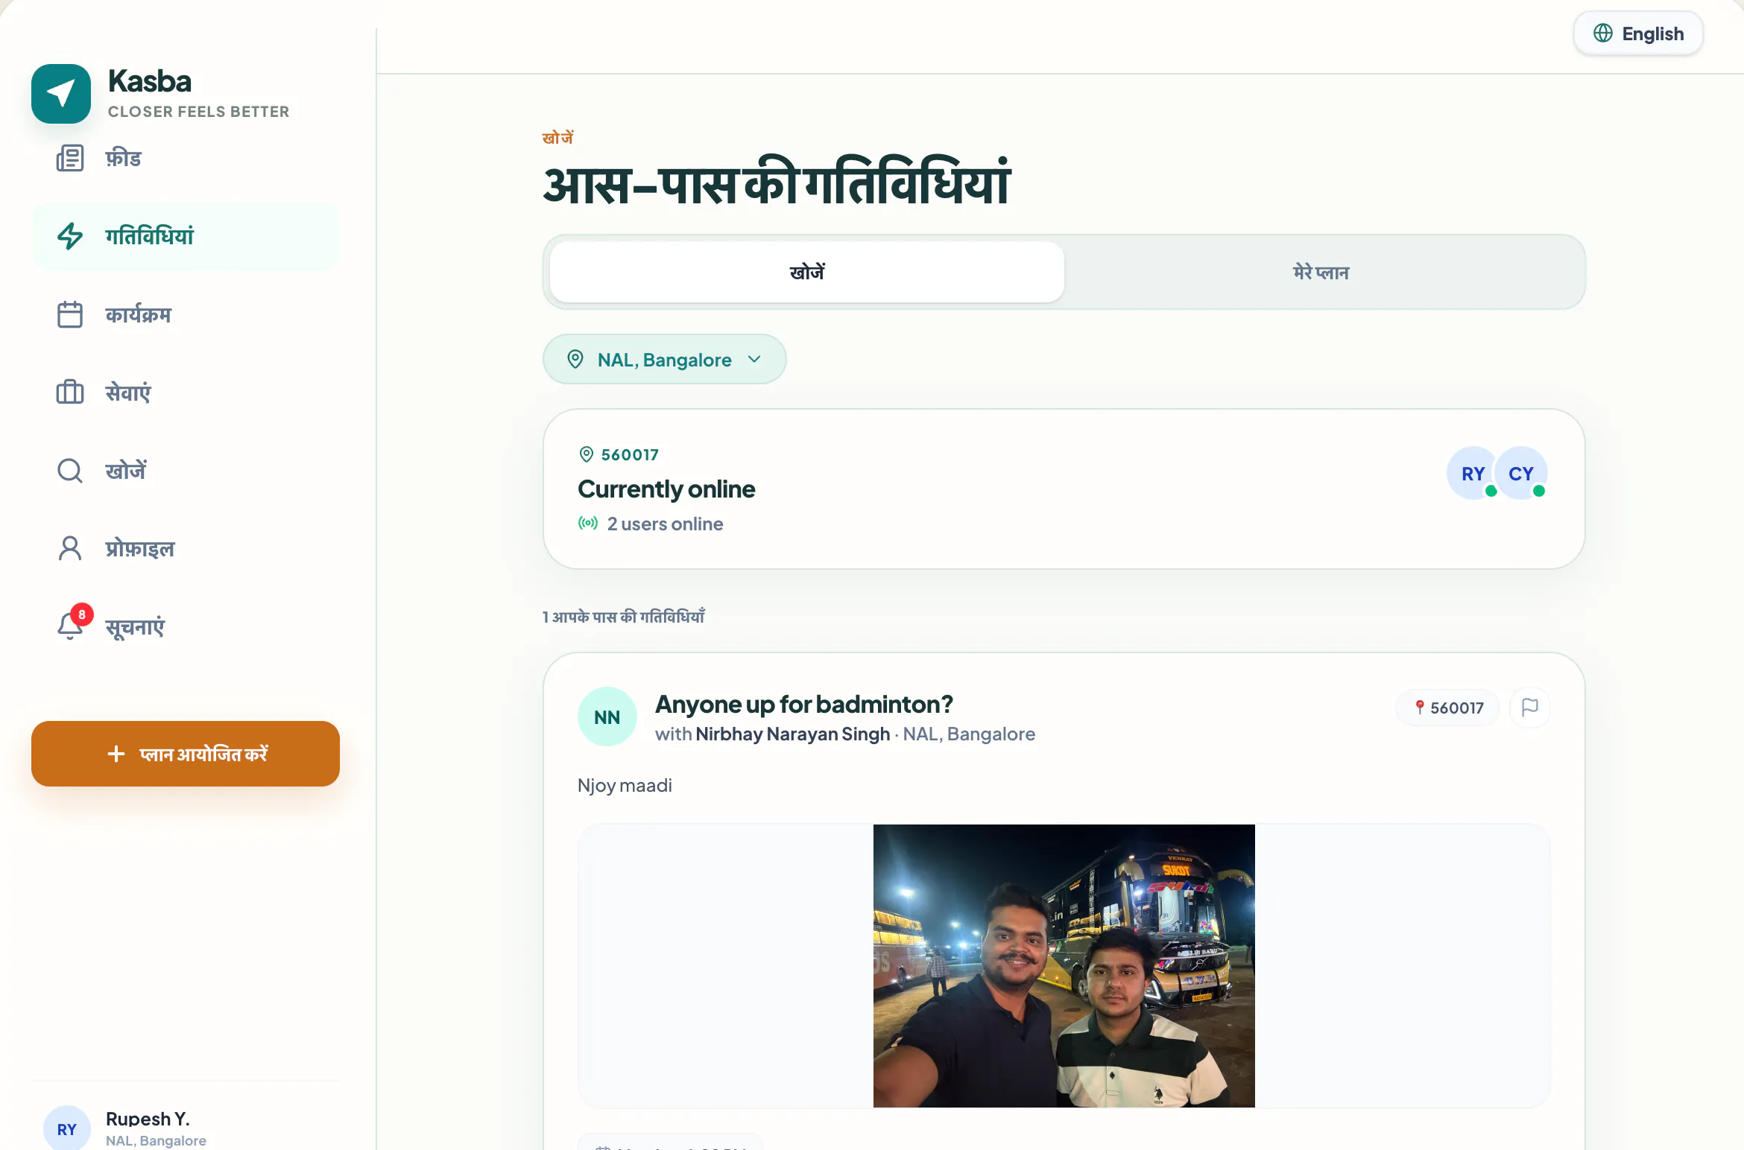Flag the badminton activity post
Image resolution: width=1744 pixels, height=1150 pixels.
click(1530, 708)
